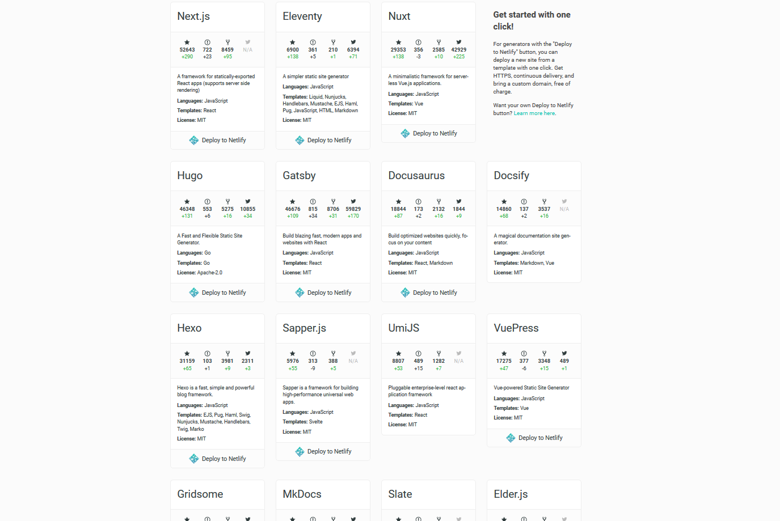Image resolution: width=780 pixels, height=521 pixels.
Task: Deploy Docusaurus to Netlify
Action: point(429,293)
